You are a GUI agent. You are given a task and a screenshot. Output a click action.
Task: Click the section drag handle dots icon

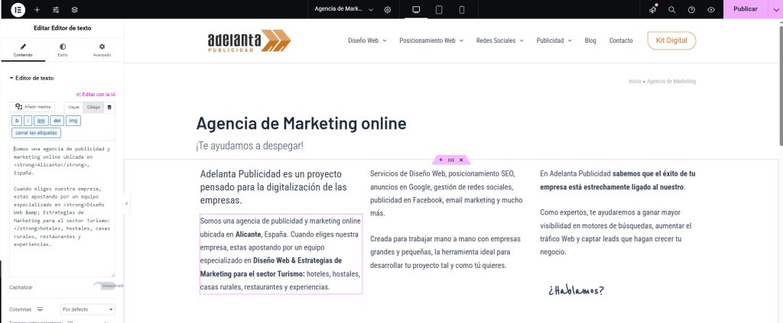(x=451, y=160)
